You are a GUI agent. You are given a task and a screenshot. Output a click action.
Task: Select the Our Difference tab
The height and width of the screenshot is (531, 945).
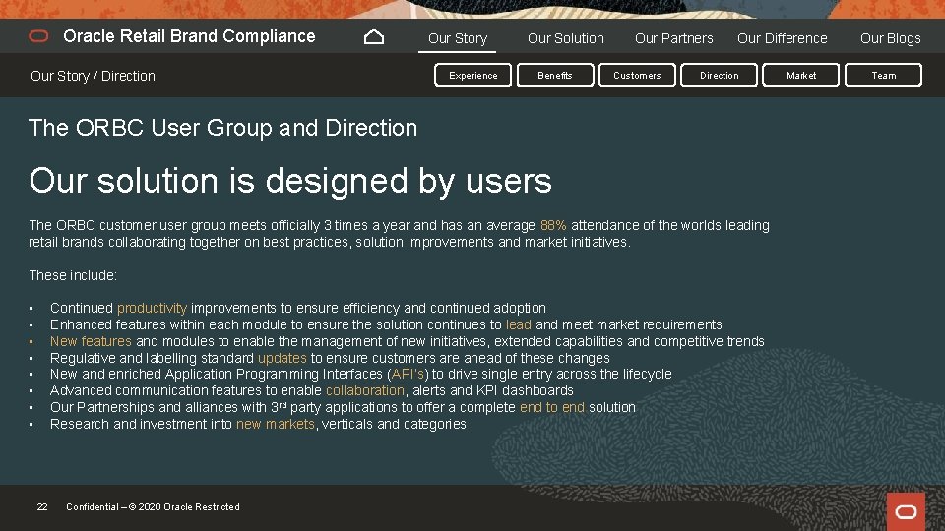783,38
